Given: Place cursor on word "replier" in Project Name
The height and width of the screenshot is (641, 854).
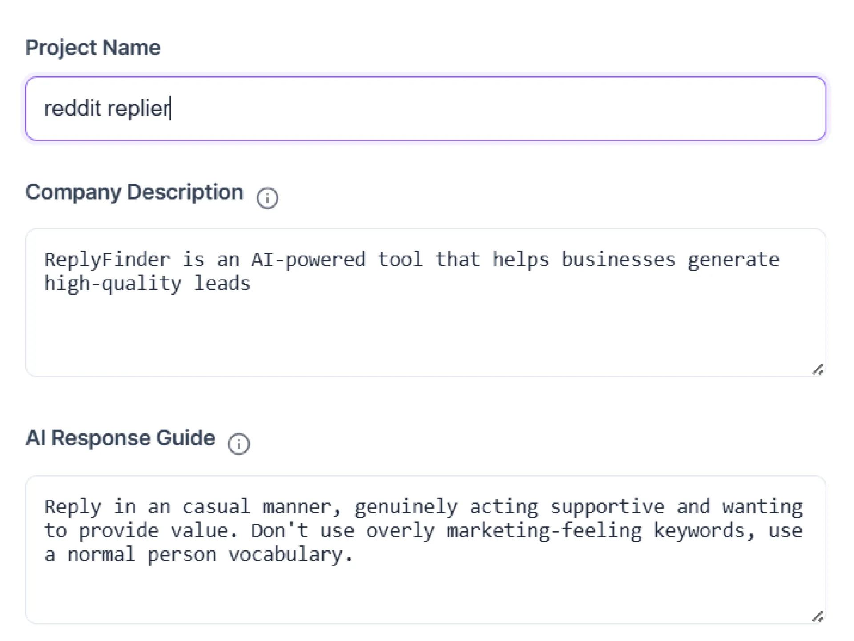Looking at the screenshot, I should (138, 108).
